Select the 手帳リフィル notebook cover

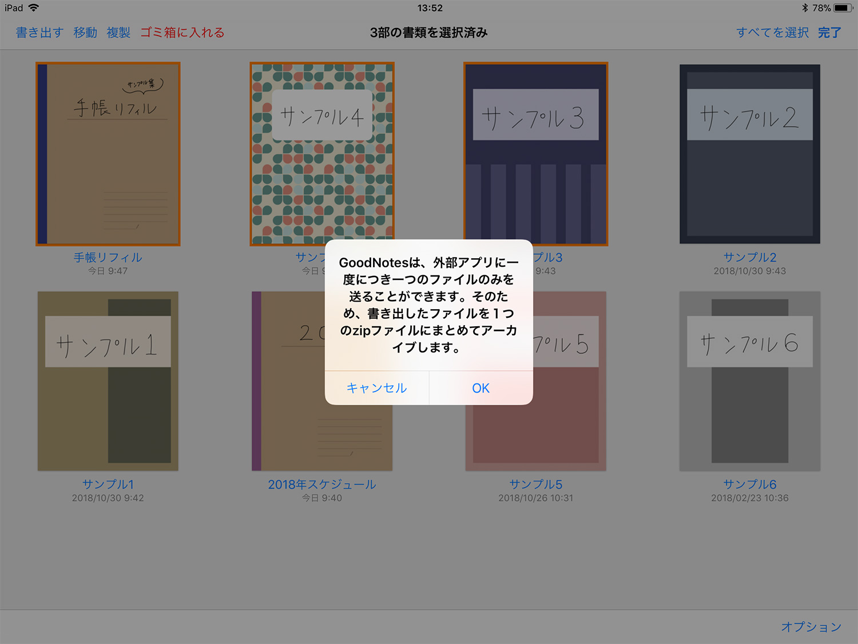[108, 154]
